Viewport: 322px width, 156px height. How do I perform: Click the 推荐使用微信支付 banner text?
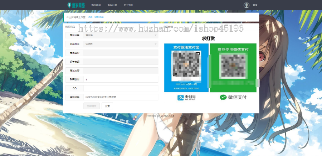pyautogui.click(x=233, y=49)
